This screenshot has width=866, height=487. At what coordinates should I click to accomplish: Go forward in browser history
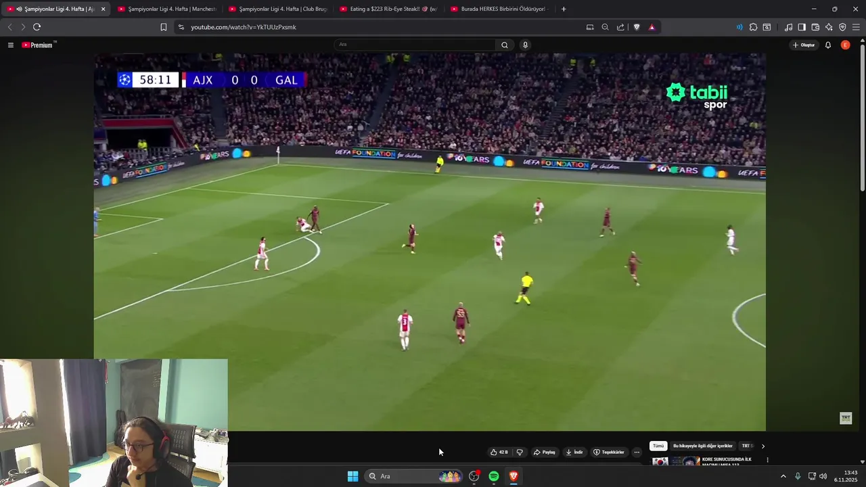click(22, 27)
